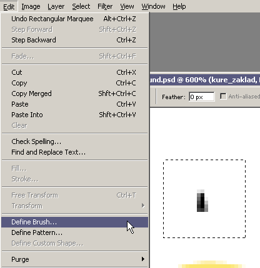Click the dark brush shape inside selection
Viewport: 260px width, 268px height.
click(x=202, y=201)
